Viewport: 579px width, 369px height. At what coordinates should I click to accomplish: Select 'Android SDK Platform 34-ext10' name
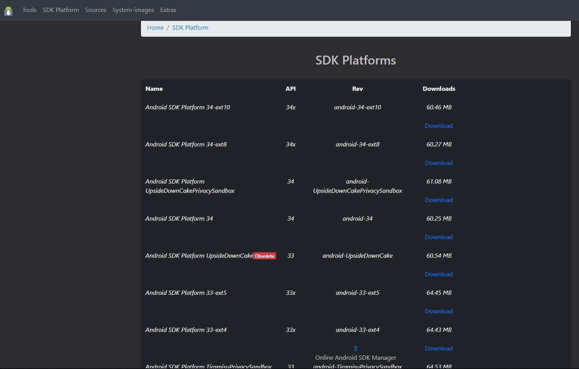187,107
